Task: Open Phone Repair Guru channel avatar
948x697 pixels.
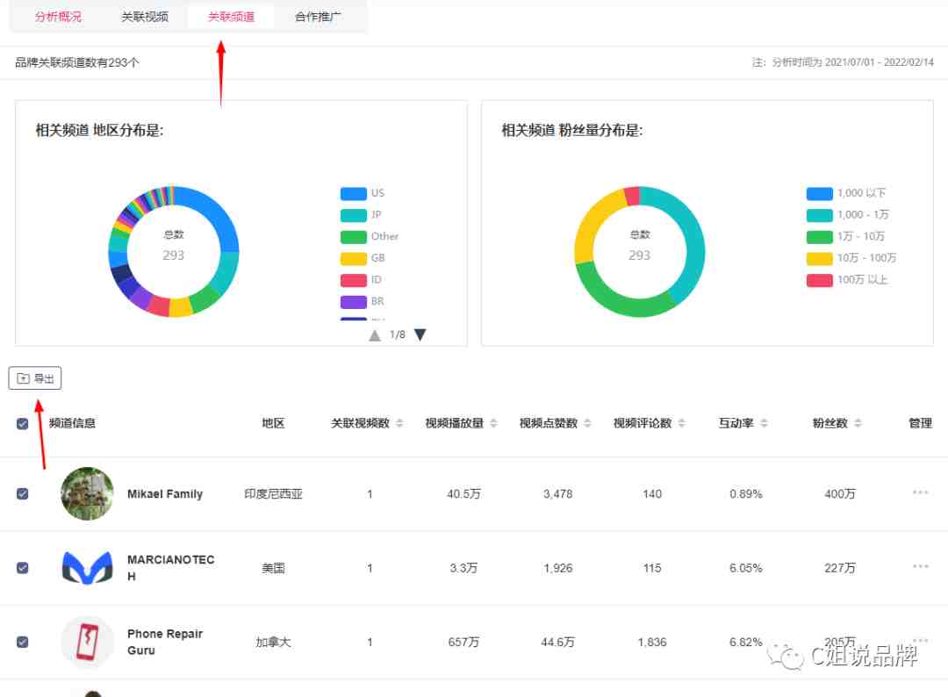Action: [87, 642]
